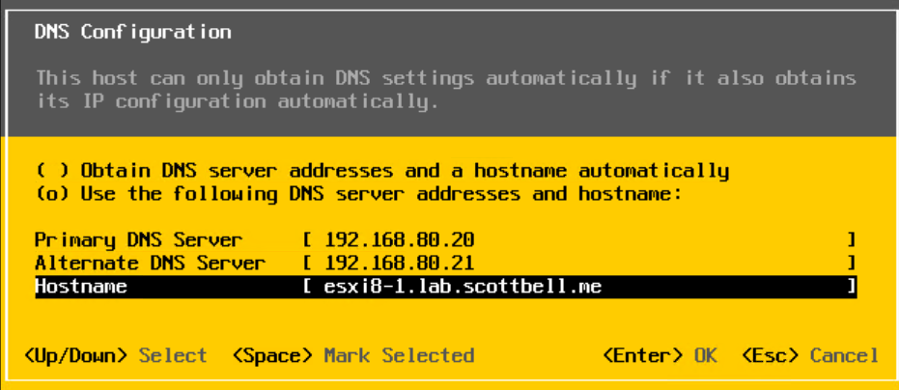Click the opening bracket of Primary DNS field

coord(307,239)
